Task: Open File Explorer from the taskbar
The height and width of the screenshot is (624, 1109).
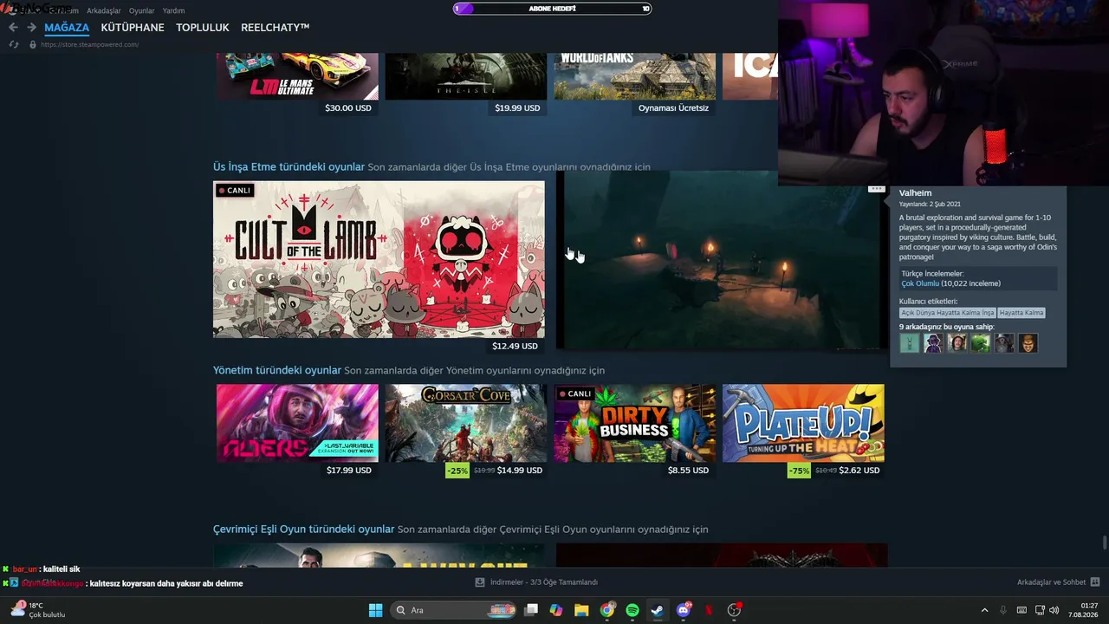Action: click(581, 610)
